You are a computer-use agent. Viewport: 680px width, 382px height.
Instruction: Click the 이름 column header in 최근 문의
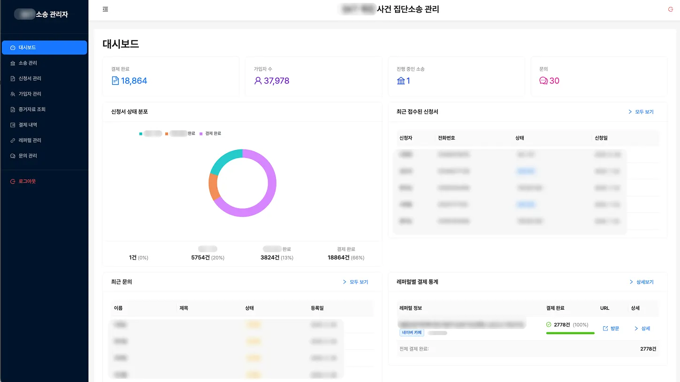[118, 308]
